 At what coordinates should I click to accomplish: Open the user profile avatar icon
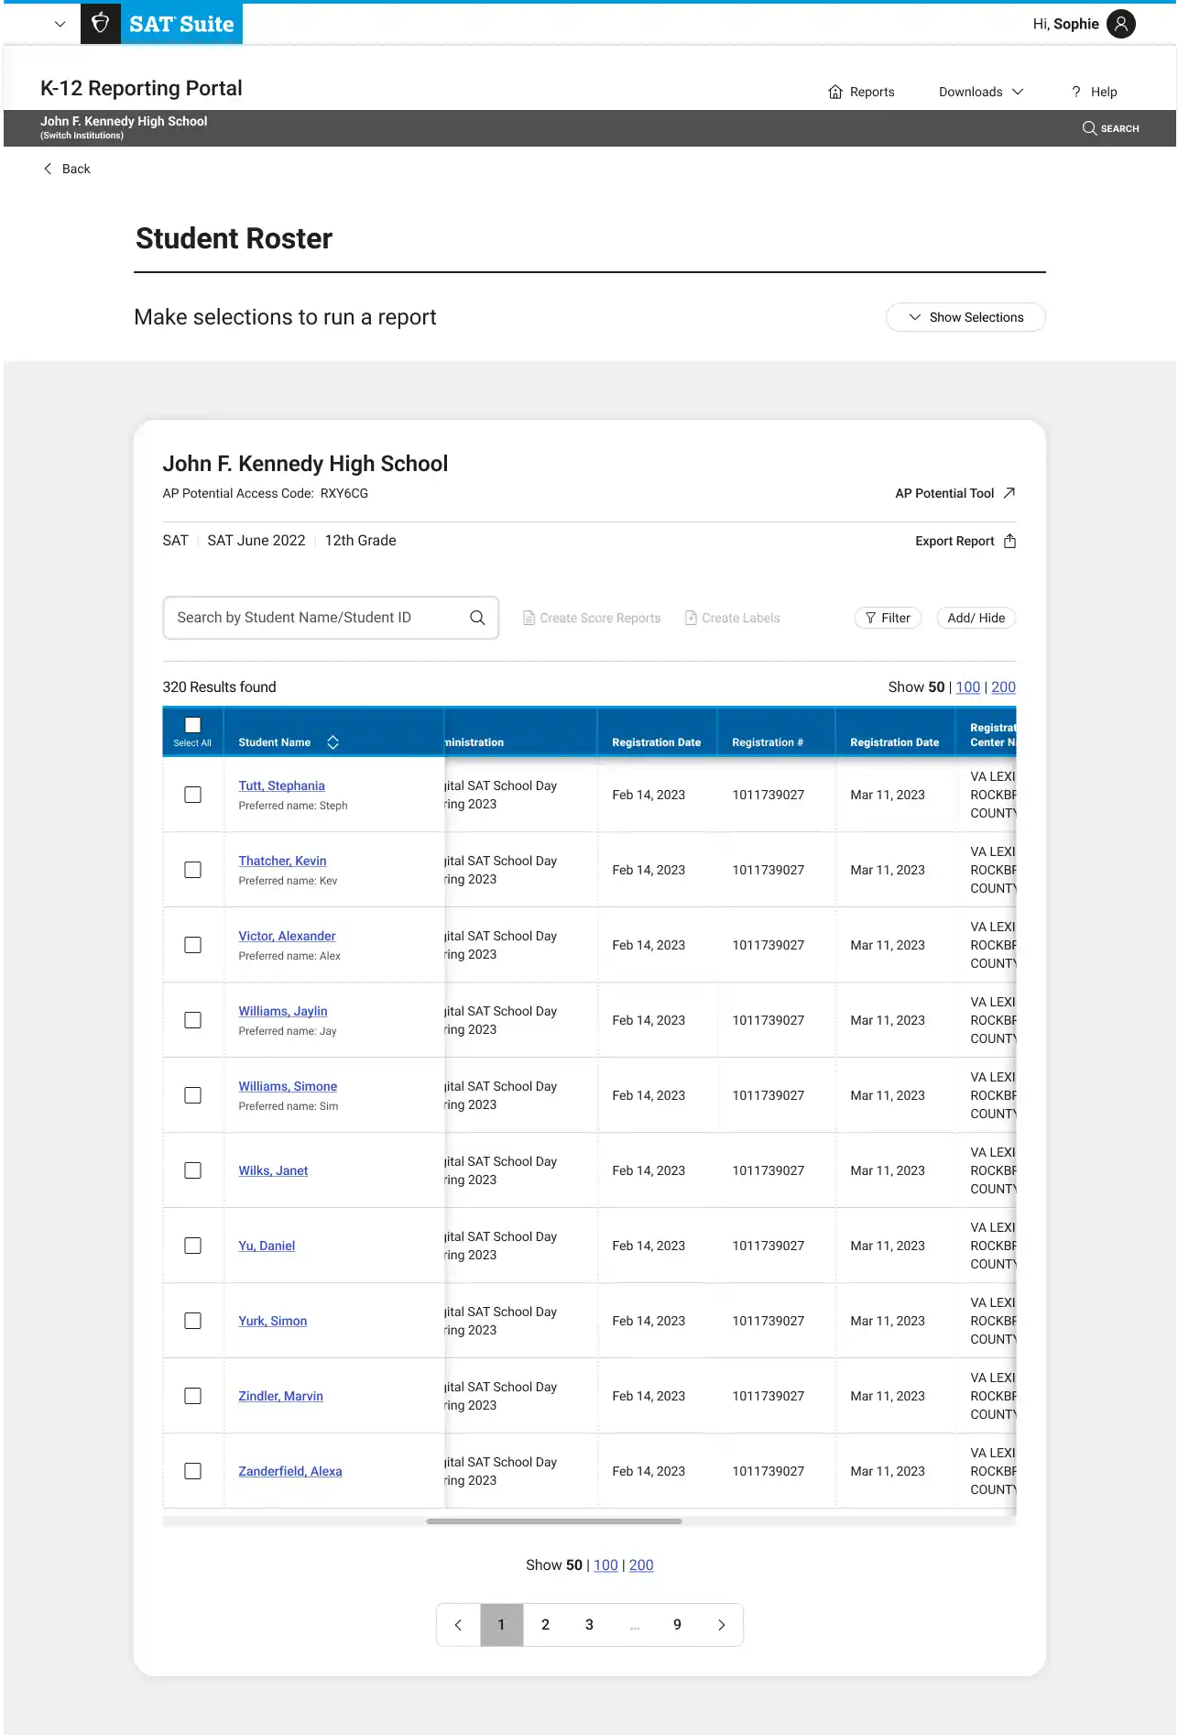[1121, 24]
